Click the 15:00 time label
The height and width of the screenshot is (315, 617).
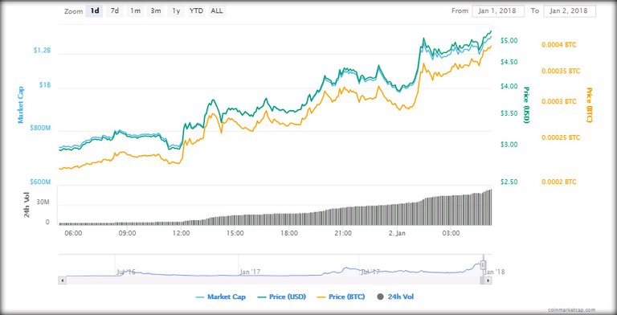pyautogui.click(x=235, y=233)
